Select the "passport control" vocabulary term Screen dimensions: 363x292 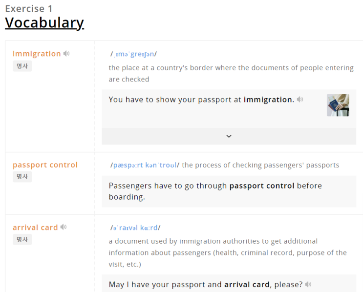tap(45, 165)
